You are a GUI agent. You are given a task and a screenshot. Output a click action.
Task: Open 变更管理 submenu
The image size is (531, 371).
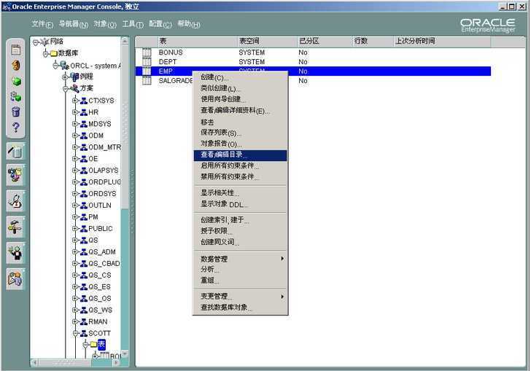pos(240,297)
